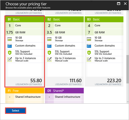Image resolution: width=129 pixels, height=120 pixels.
Task: Maximize the pricing tier blade
Action: [119, 4]
